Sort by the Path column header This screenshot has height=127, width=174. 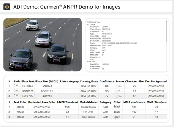tap(17, 81)
